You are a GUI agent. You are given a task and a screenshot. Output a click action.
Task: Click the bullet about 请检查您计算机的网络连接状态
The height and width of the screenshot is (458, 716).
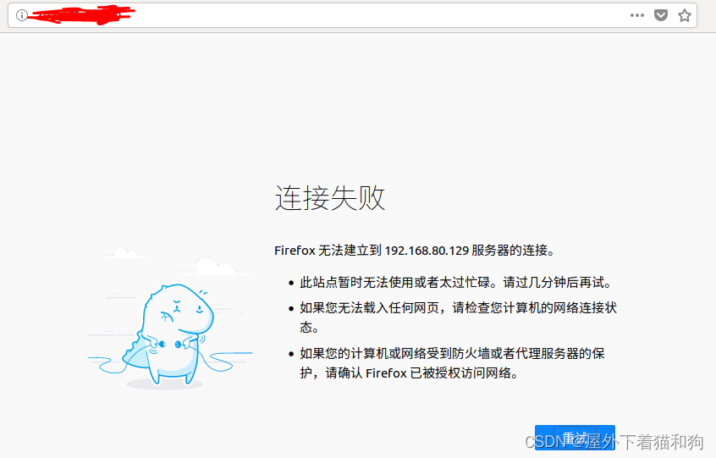tap(458, 317)
